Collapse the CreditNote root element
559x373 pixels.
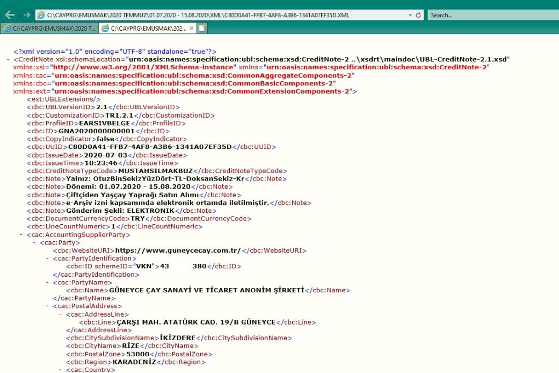coord(8,59)
